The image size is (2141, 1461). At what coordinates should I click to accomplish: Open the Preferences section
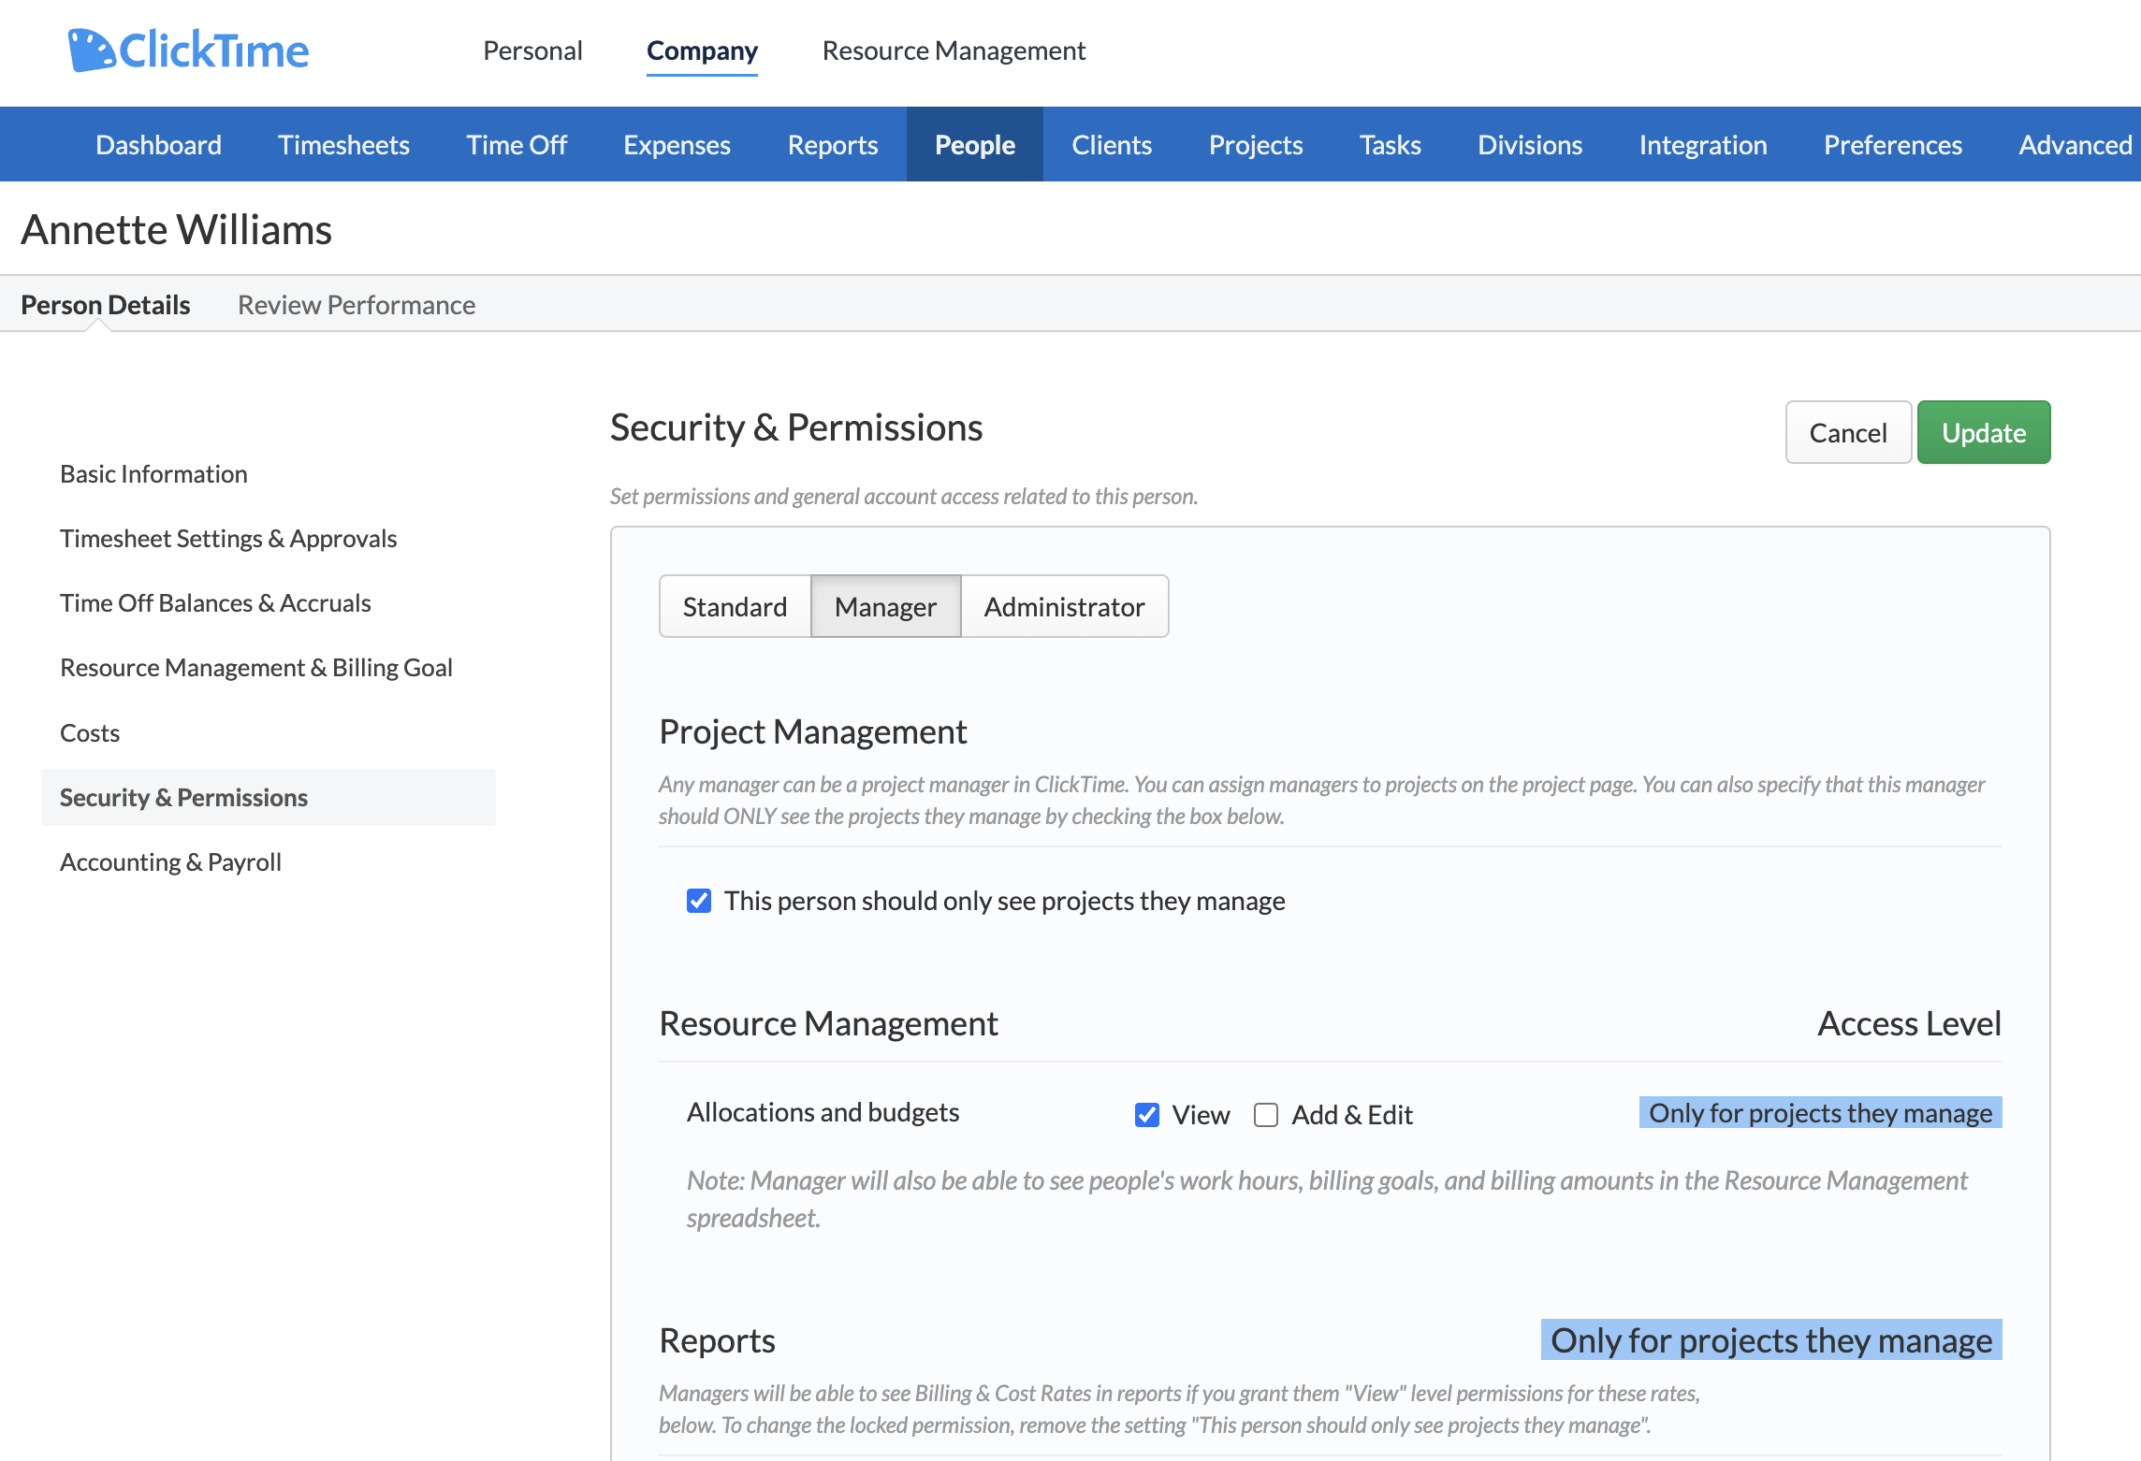click(1891, 144)
